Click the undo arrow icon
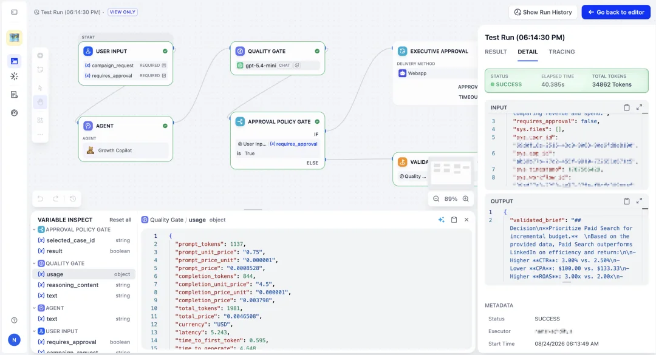The height and width of the screenshot is (355, 656). 40,198
